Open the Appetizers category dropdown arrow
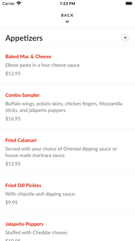This screenshot has height=241, width=135. click(125, 38)
